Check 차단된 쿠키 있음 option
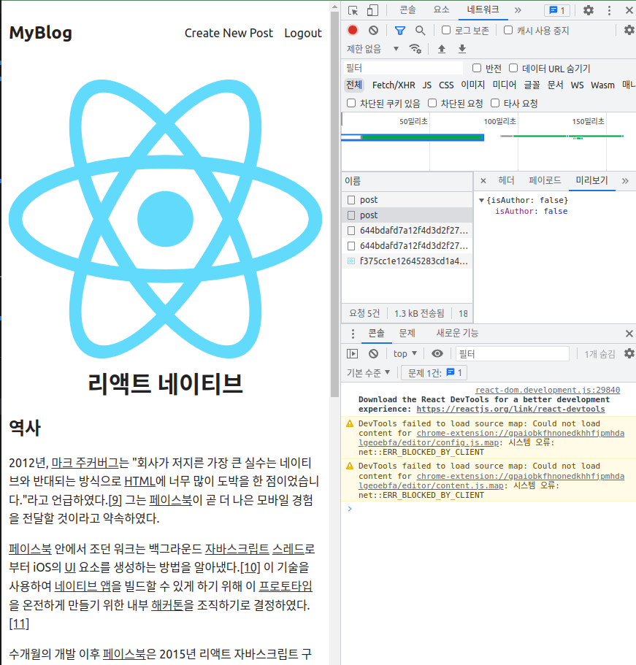 pos(351,103)
